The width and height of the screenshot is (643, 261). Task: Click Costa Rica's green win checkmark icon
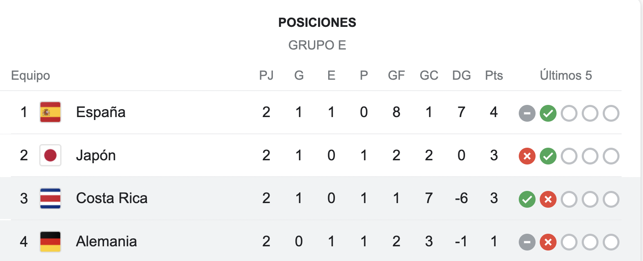coord(527,199)
